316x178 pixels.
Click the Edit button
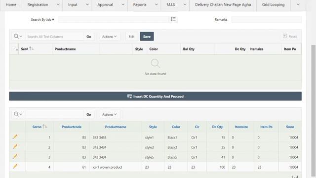click(132, 37)
